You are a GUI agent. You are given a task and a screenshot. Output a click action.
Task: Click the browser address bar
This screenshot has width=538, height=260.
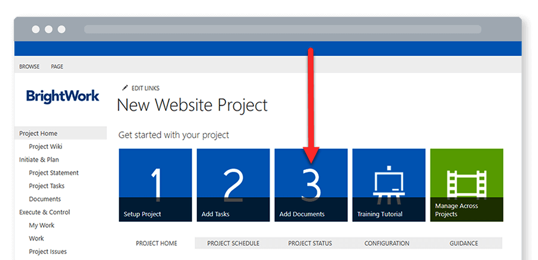(x=282, y=29)
